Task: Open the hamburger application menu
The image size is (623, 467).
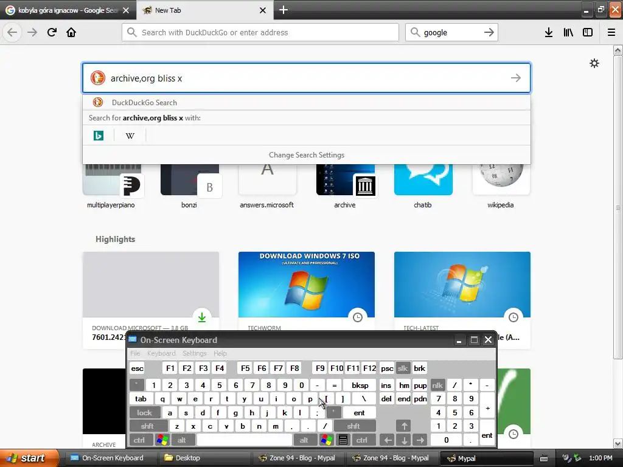Action: (611, 32)
